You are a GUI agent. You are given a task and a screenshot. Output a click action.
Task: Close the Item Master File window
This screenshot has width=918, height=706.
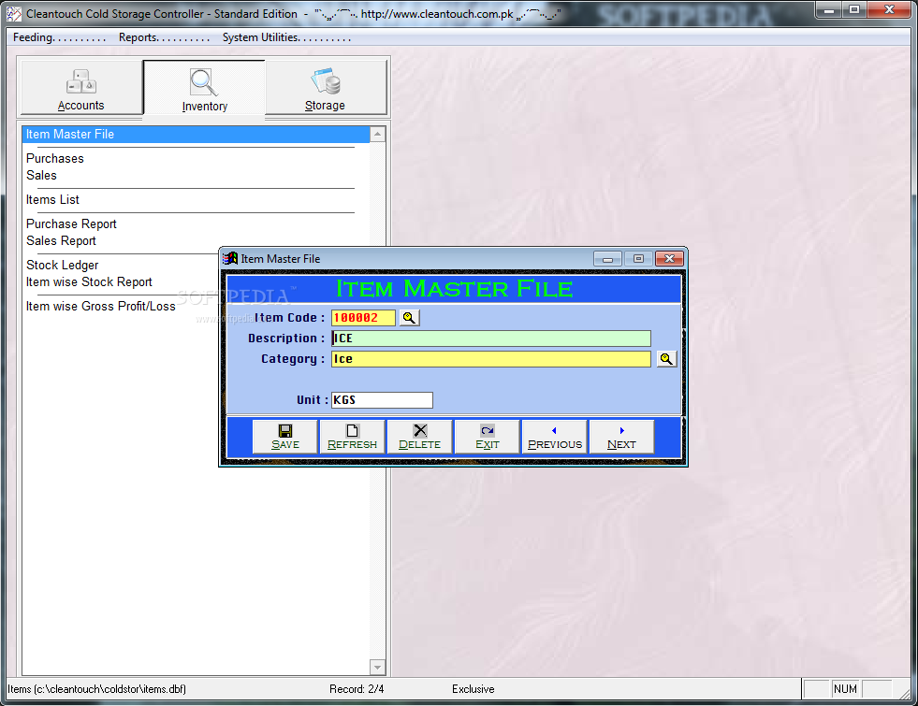pos(670,258)
